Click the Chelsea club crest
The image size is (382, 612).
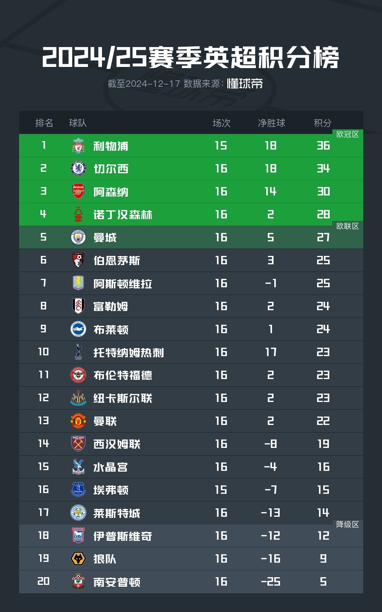coord(78,169)
